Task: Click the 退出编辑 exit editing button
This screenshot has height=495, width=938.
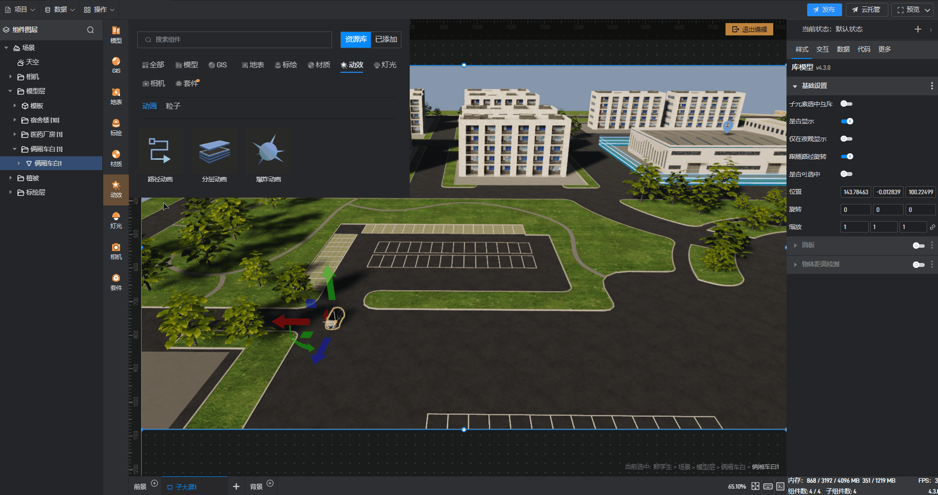Action: (x=749, y=29)
